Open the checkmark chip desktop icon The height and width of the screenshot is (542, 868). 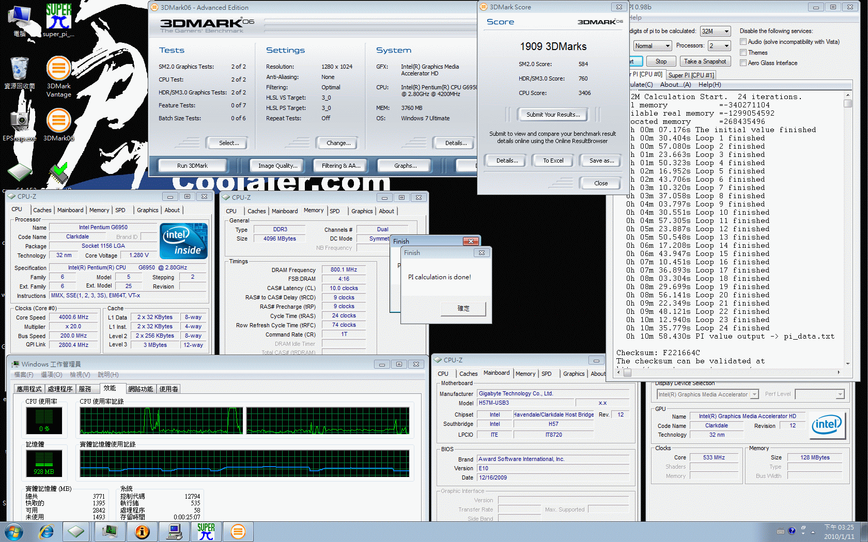point(58,173)
